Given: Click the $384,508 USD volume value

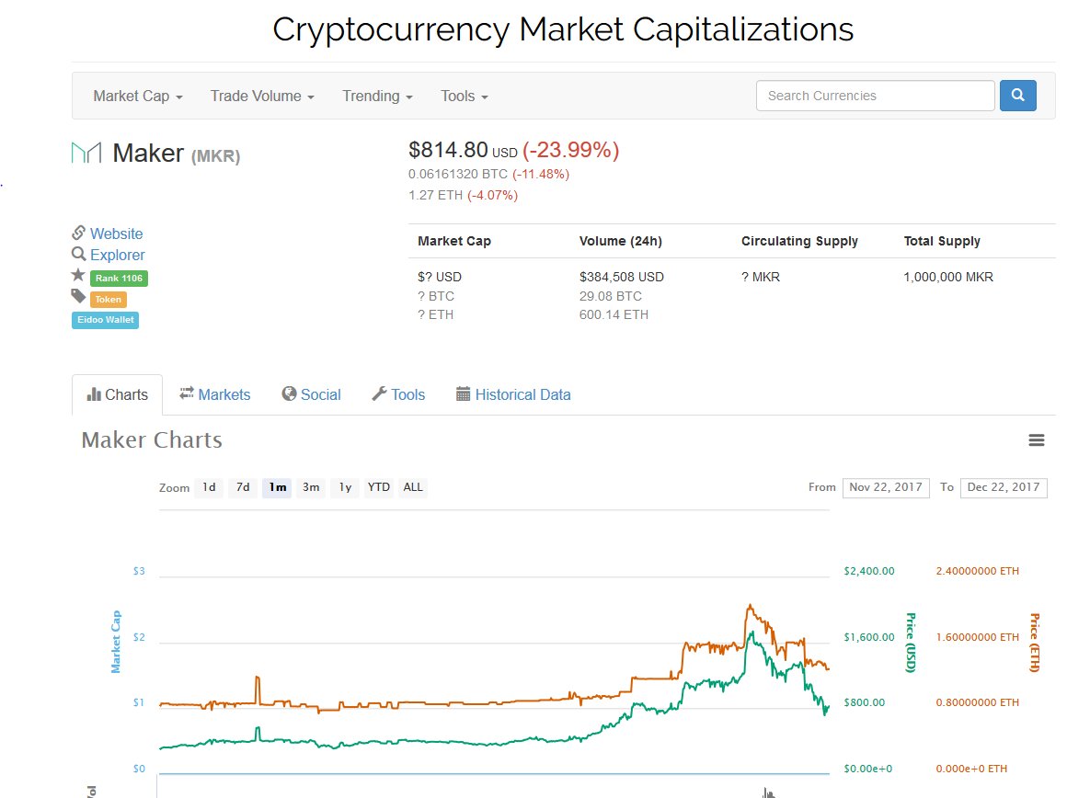Looking at the screenshot, I should 622,277.
